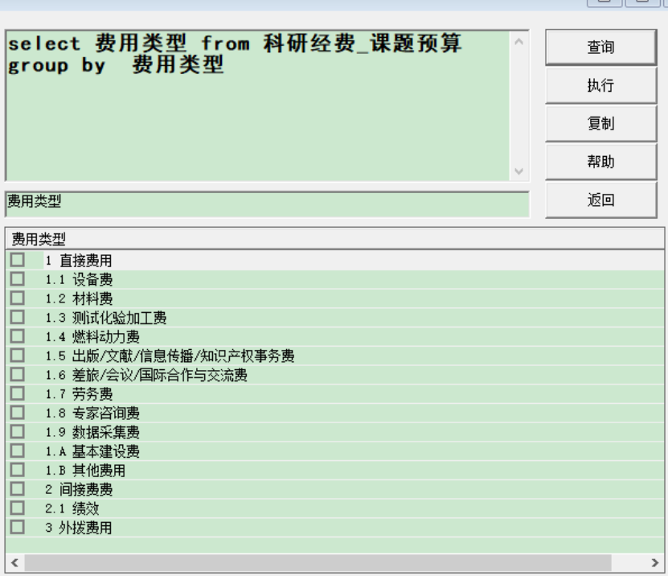Click results list scroll right arrow

tap(655, 562)
